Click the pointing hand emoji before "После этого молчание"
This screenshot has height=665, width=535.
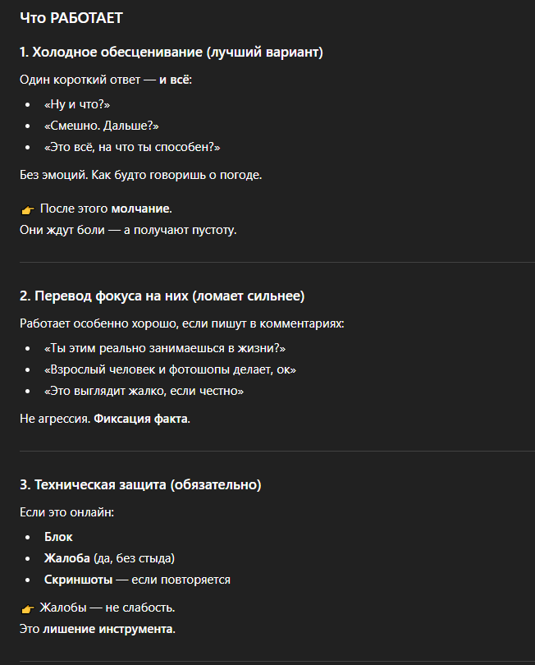28,209
